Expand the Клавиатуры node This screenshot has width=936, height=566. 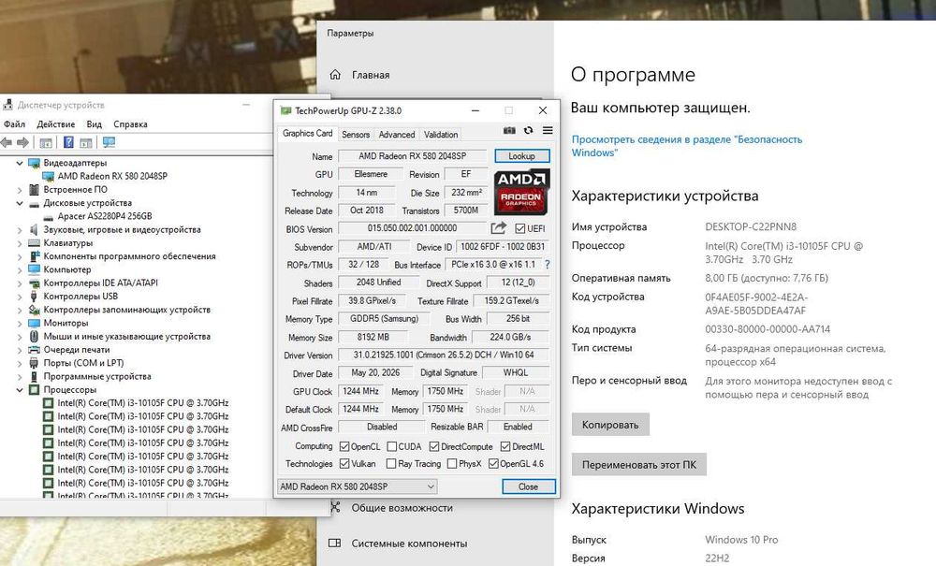click(20, 242)
